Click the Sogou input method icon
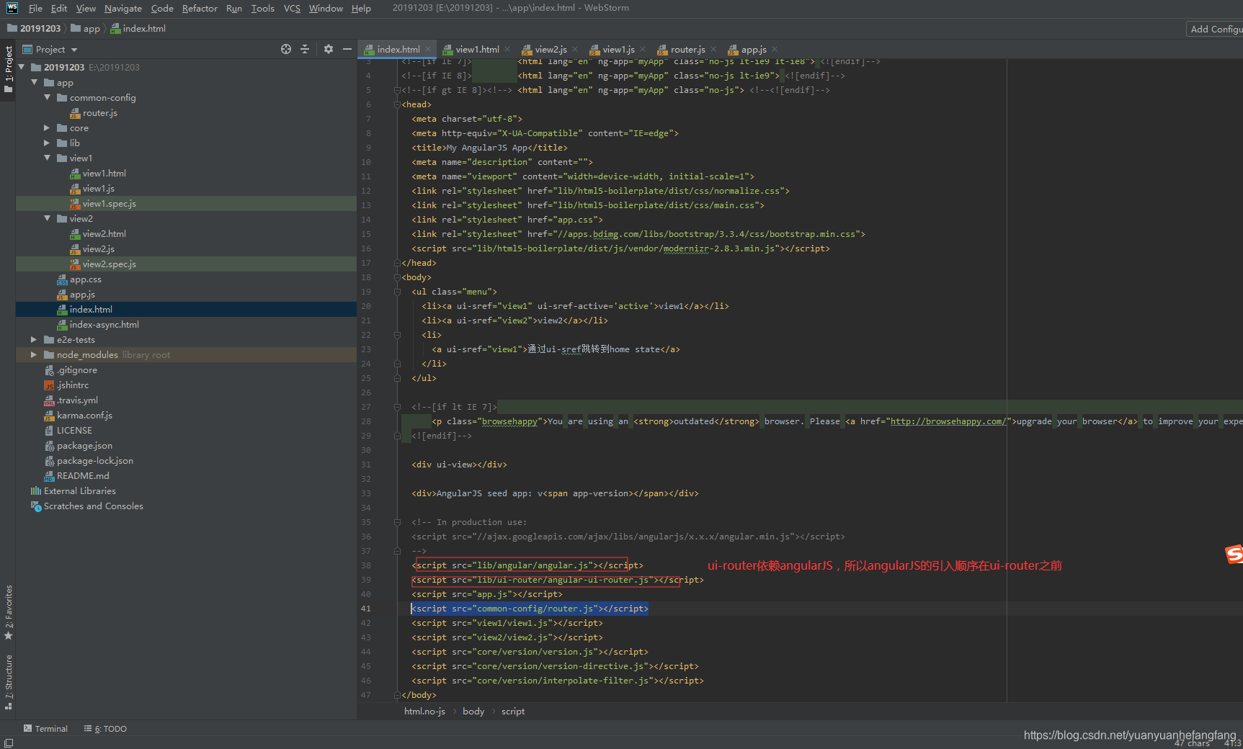The image size is (1243, 749). pyautogui.click(x=1234, y=554)
